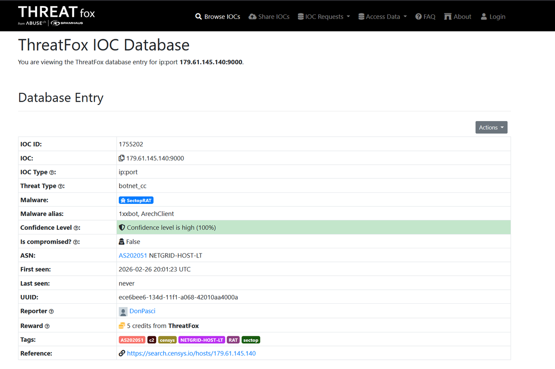Open the Share IOCs page
The width and height of the screenshot is (555, 369).
(269, 17)
